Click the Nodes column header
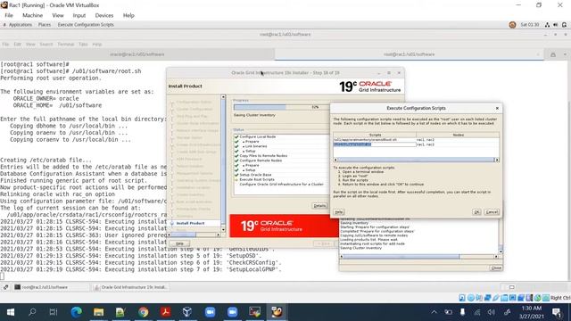Viewport: 571px width, 321px height. pos(458,135)
